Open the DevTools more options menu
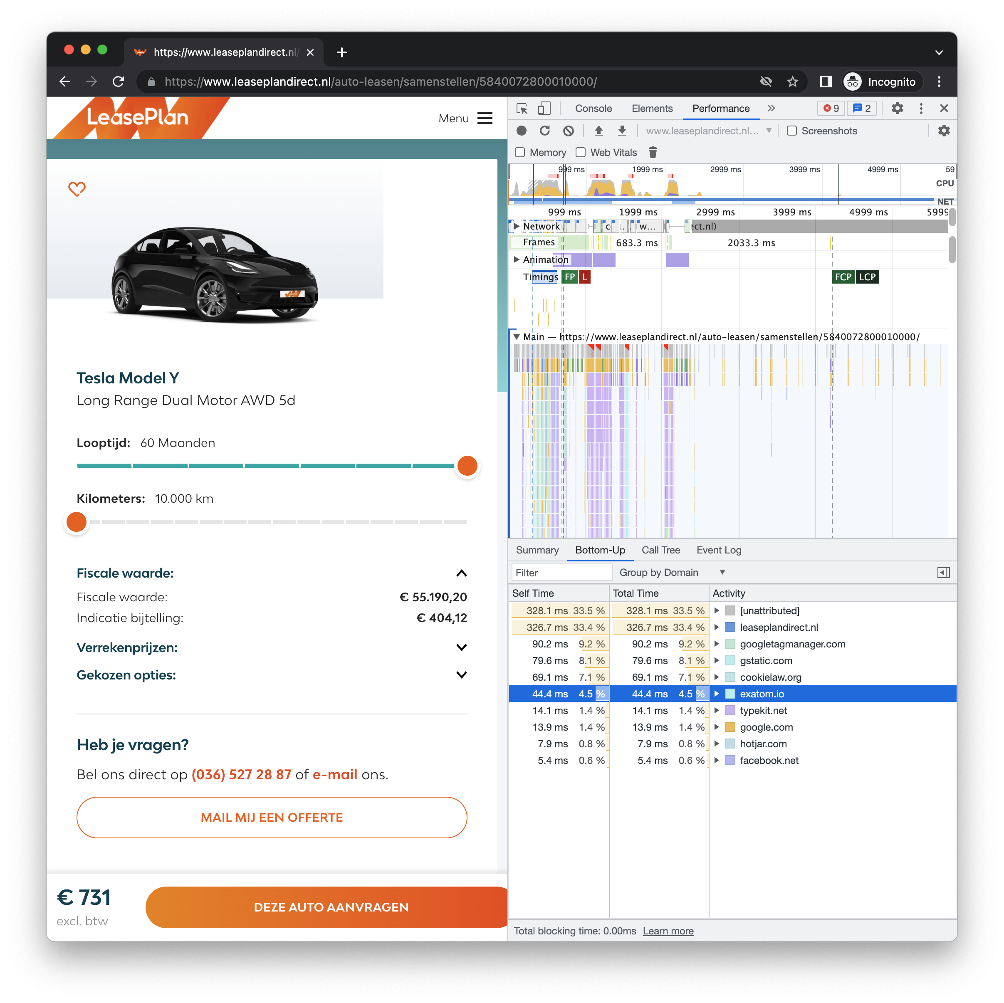The width and height of the screenshot is (1004, 1003). tap(921, 108)
